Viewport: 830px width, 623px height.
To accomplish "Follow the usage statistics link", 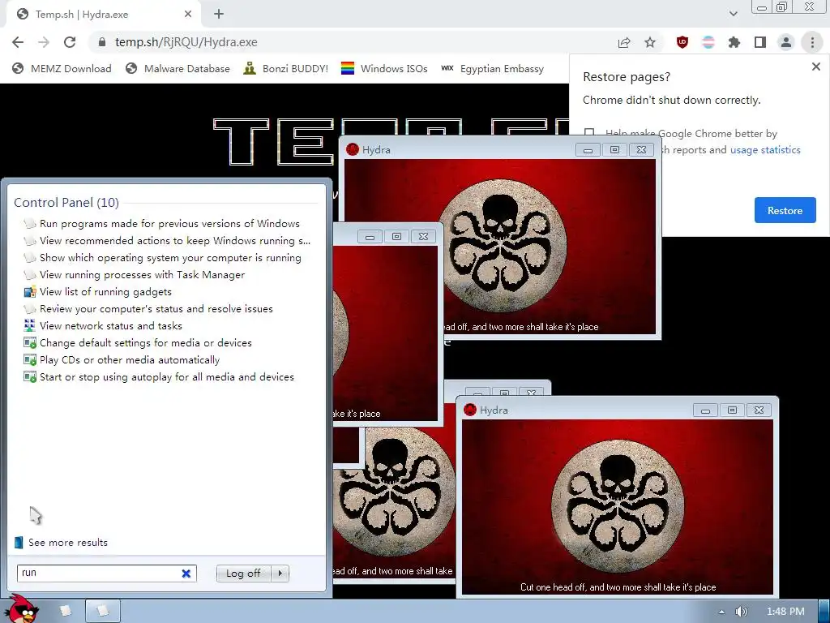I will click(x=765, y=150).
